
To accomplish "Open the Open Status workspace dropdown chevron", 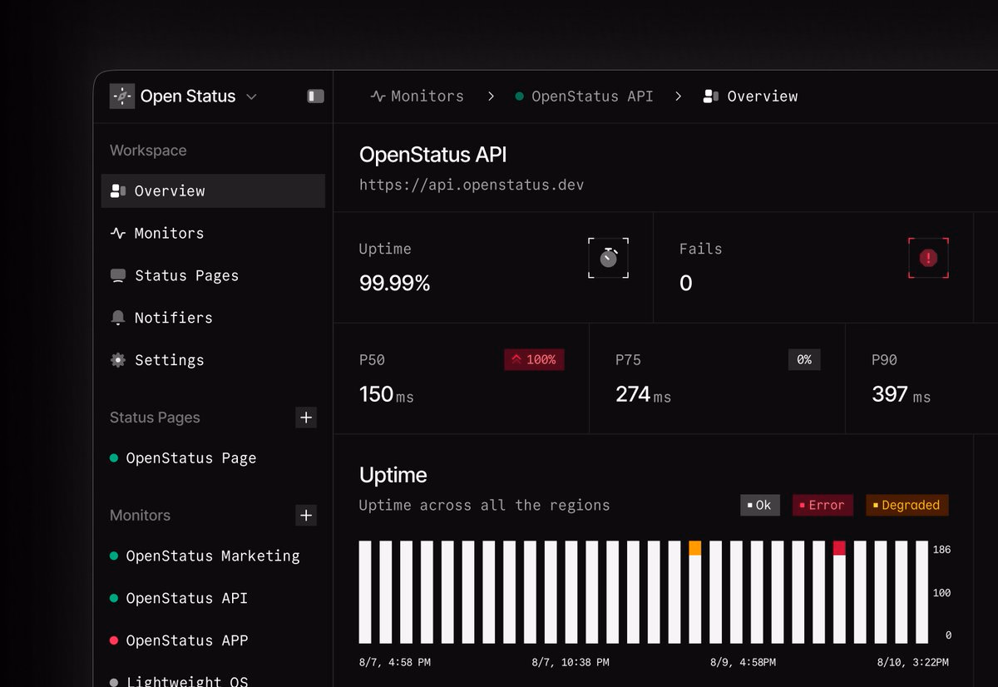I will coord(251,96).
